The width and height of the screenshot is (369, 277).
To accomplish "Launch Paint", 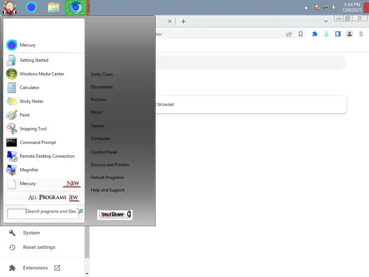I will tap(44, 115).
